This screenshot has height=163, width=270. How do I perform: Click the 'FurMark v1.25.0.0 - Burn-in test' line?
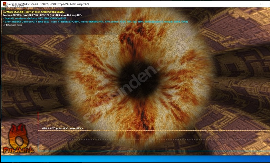pyautogui.click(x=34, y=12)
